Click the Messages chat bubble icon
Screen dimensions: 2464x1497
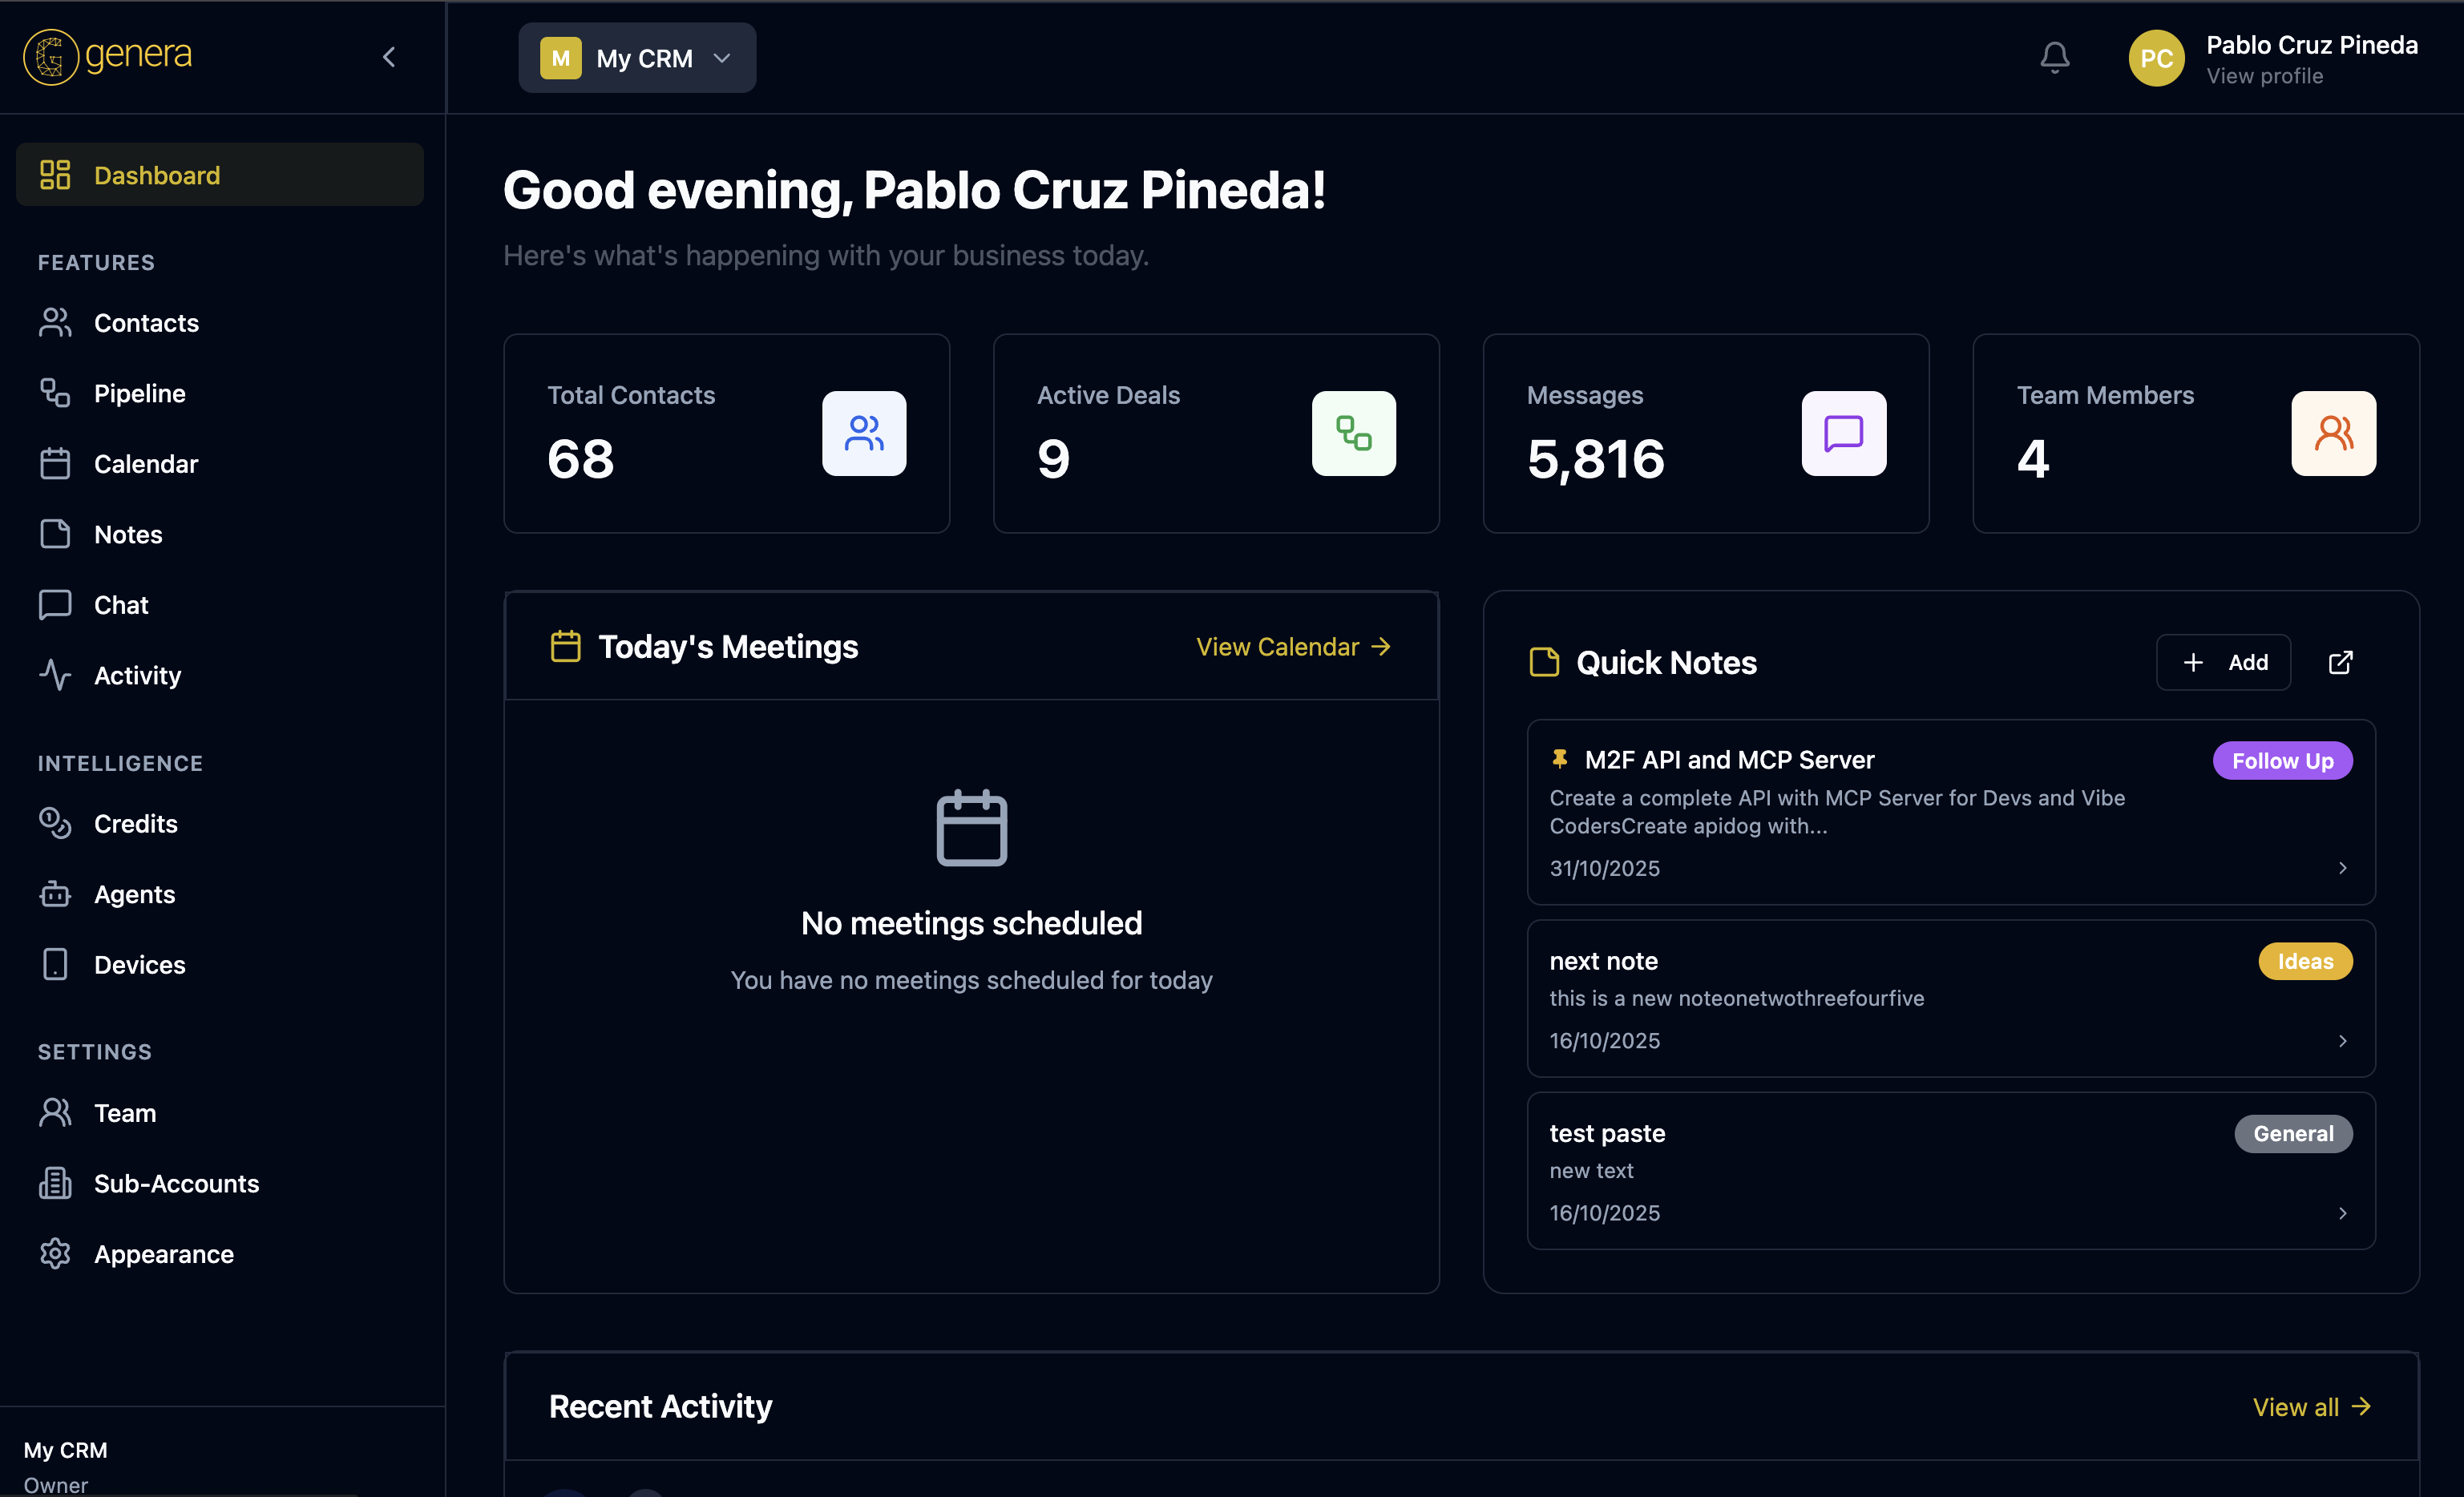pos(1843,433)
